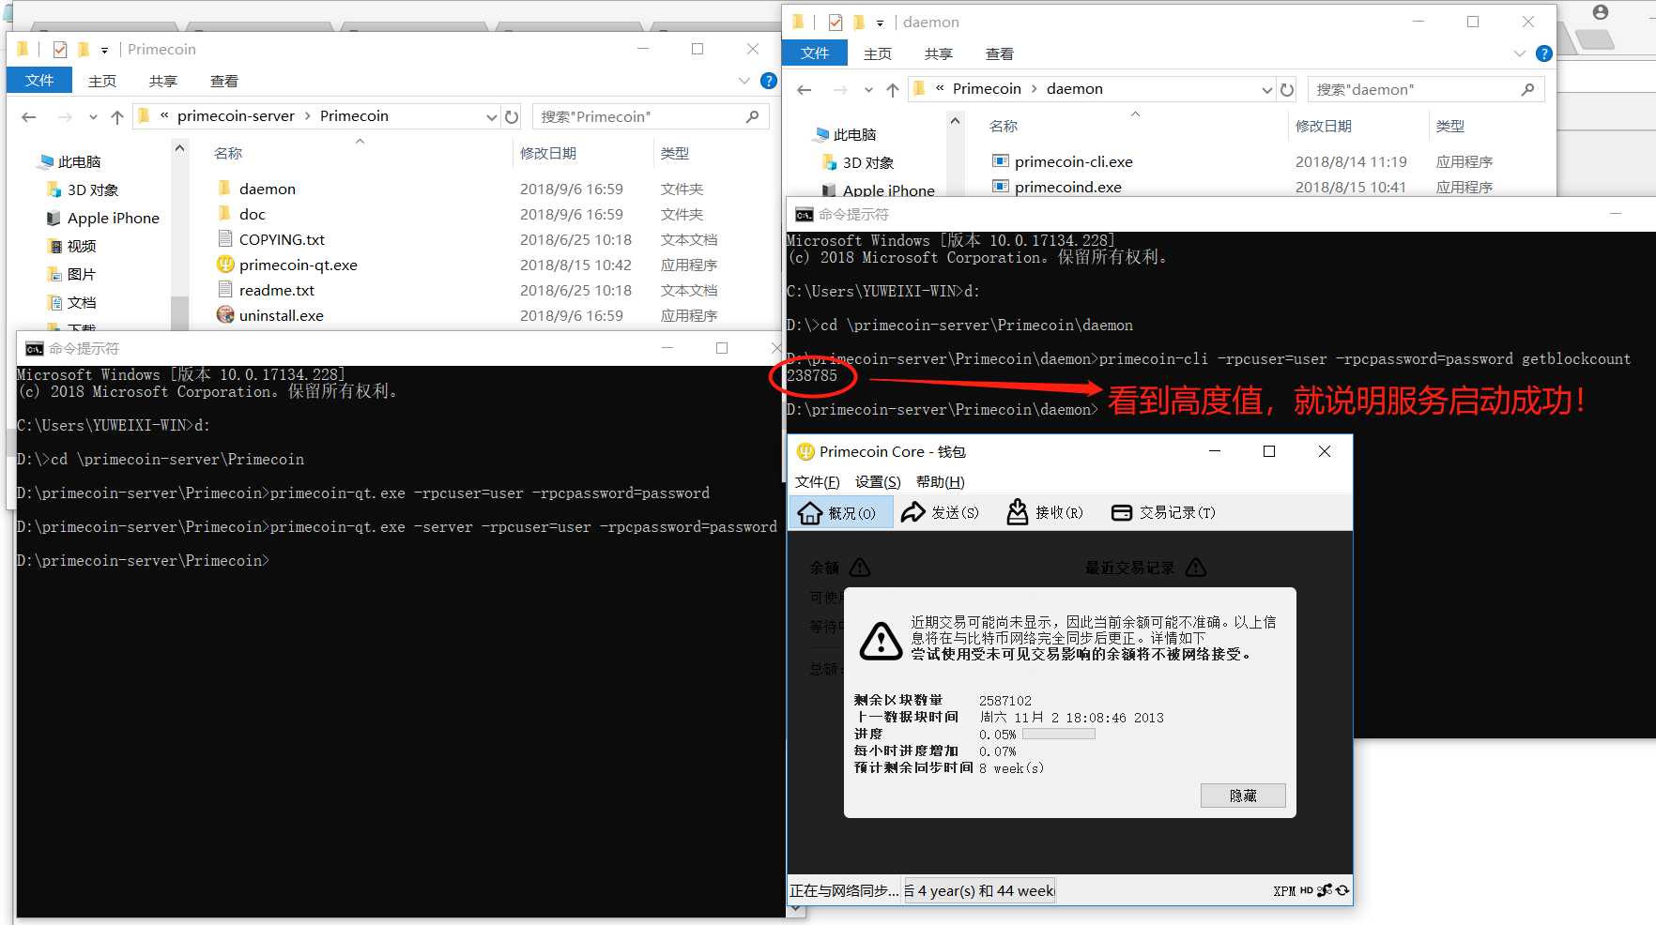Open the 设置(S) menu in Primecoin Core
1656x925 pixels.
pos(878,482)
